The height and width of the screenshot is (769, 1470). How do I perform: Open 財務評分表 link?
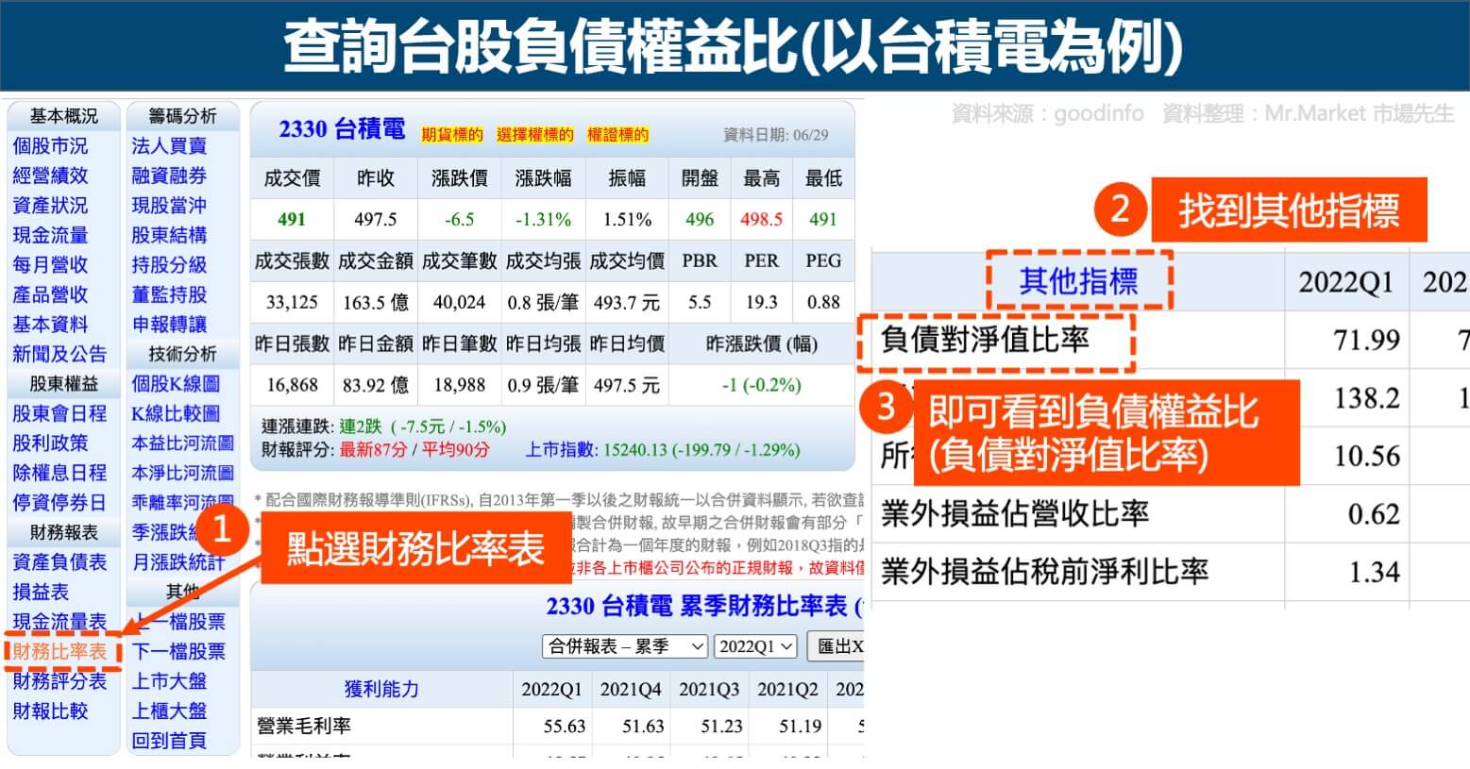(x=59, y=681)
